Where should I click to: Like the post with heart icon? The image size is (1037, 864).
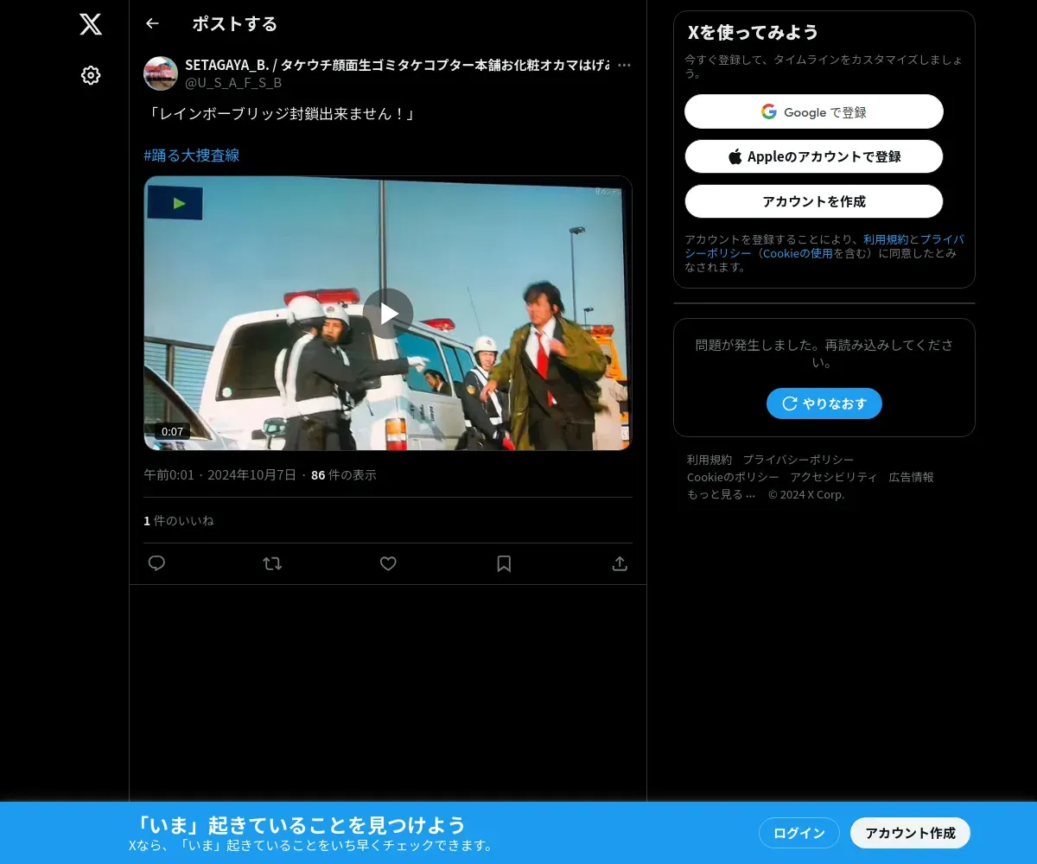[388, 563]
